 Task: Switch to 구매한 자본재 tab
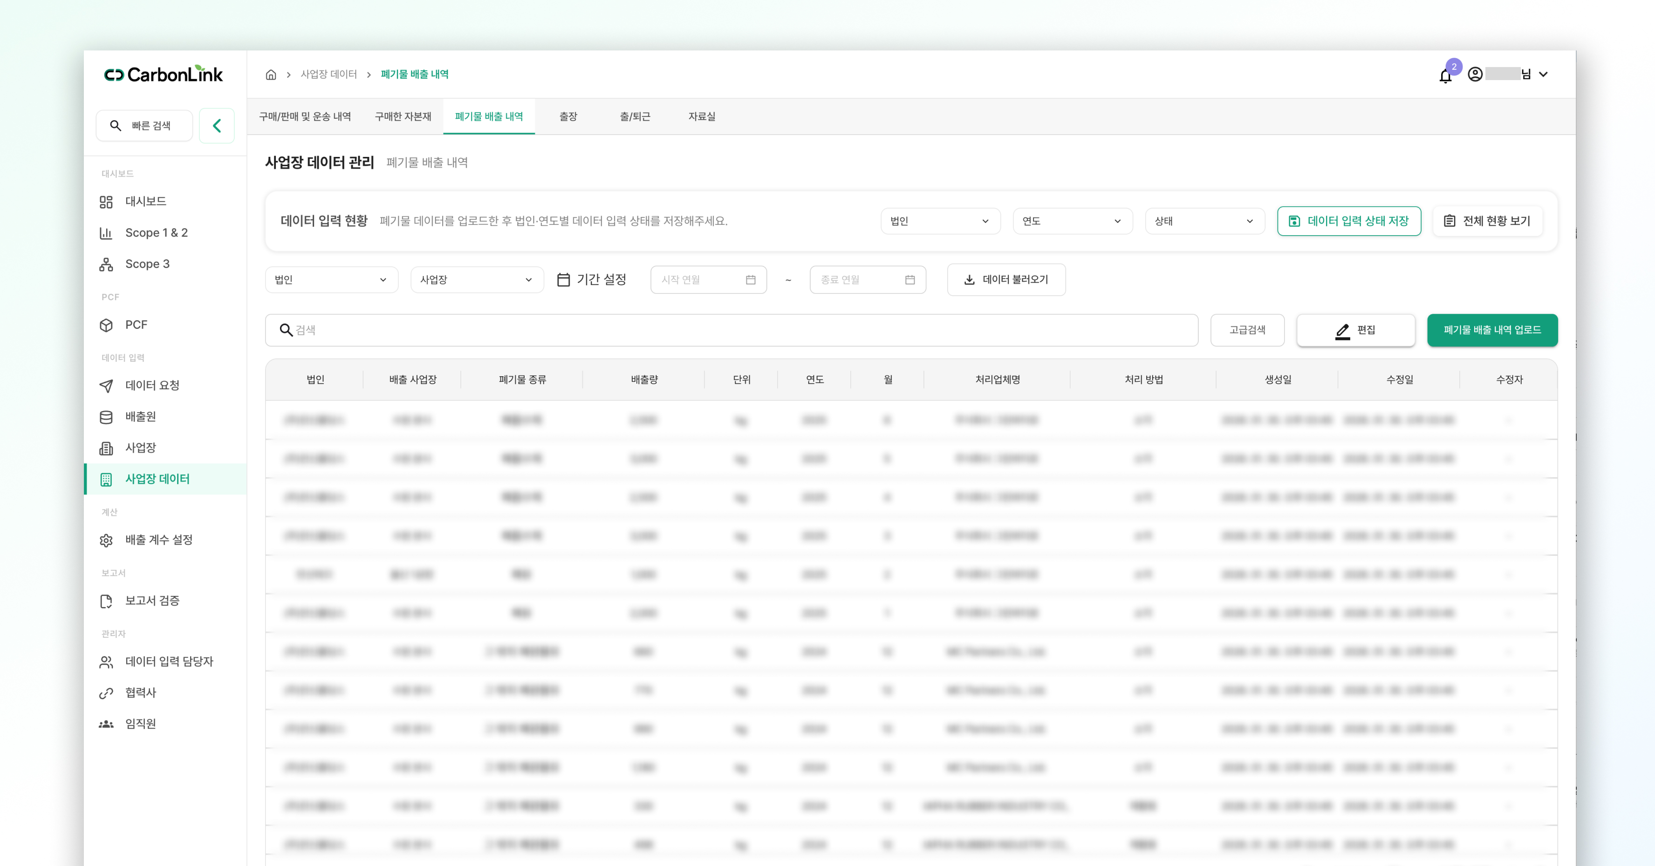tap(403, 117)
